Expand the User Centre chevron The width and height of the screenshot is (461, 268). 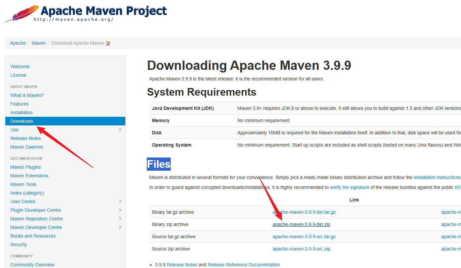[x=120, y=201]
